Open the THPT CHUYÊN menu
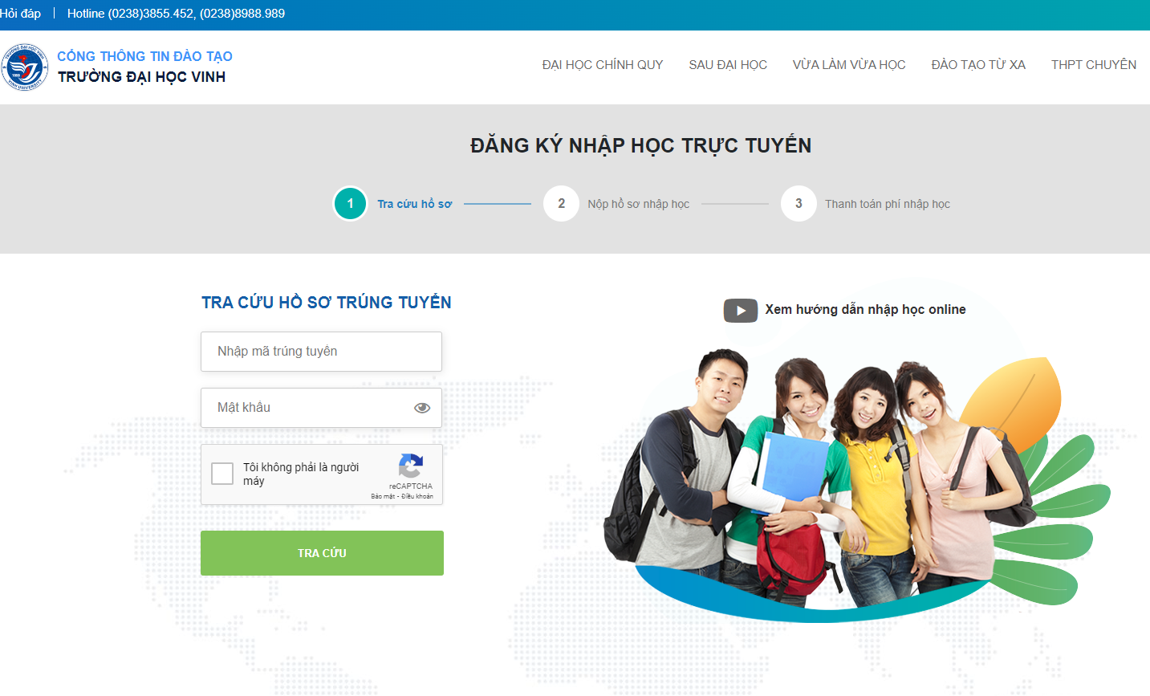This screenshot has width=1150, height=696. point(1094,65)
